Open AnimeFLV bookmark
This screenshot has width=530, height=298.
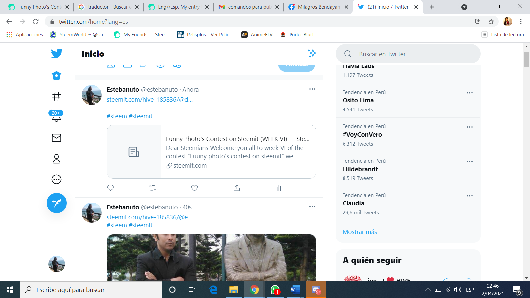(257, 35)
